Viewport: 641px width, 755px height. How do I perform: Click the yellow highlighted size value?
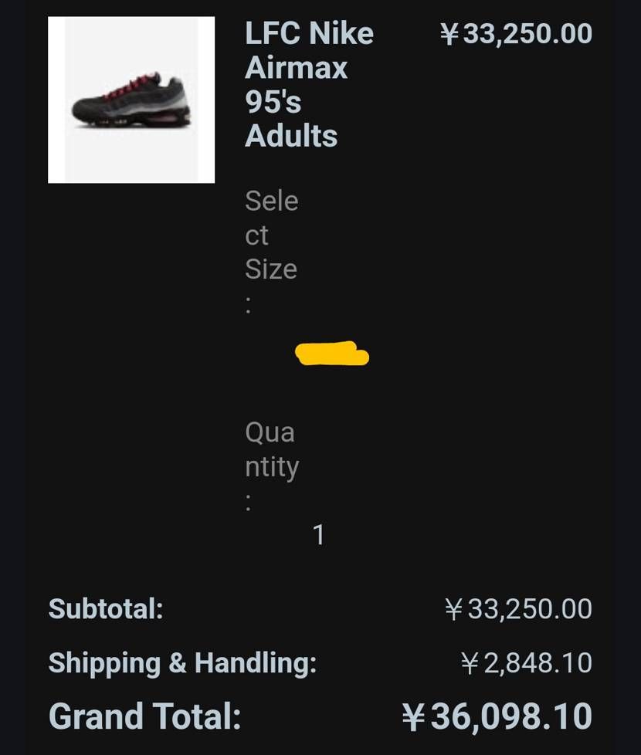[332, 354]
